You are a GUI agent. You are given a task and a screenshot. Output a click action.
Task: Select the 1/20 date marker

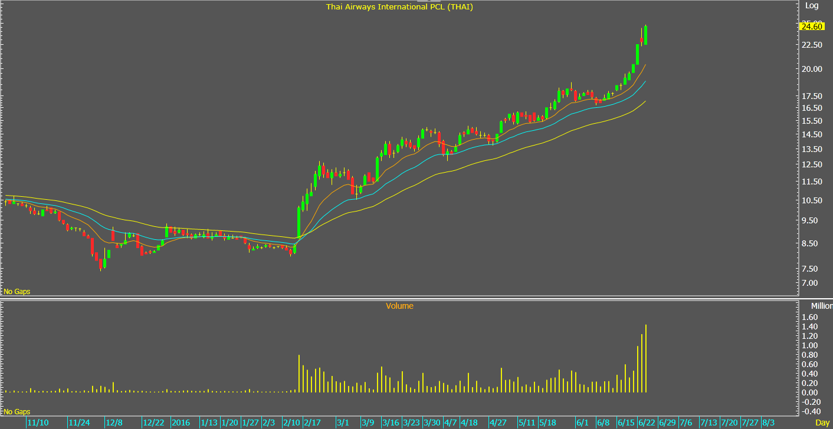230,423
